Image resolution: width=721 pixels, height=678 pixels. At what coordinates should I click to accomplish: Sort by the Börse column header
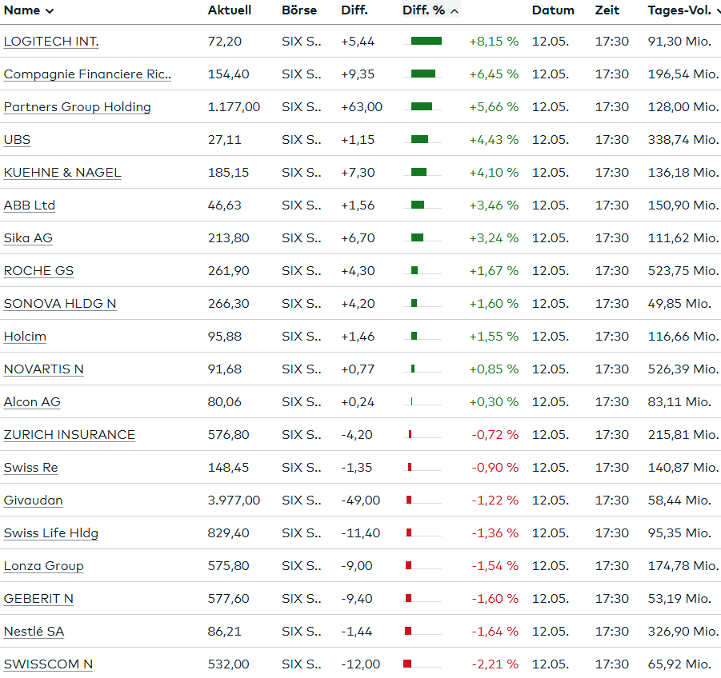299,10
